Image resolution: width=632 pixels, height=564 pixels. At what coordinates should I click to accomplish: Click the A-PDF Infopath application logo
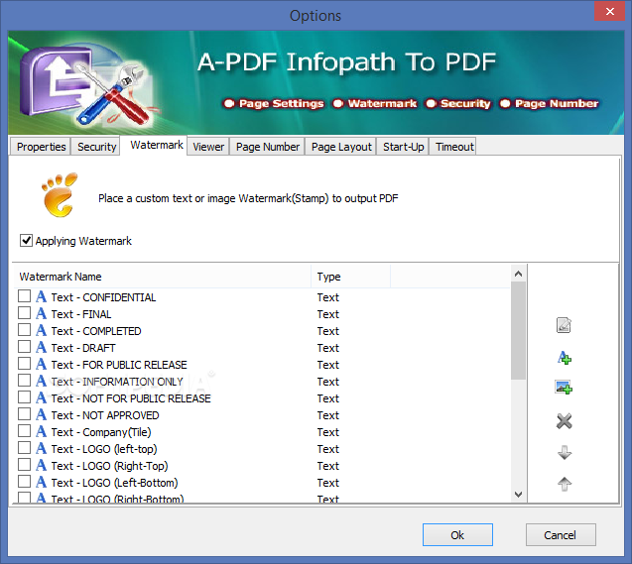(87, 84)
